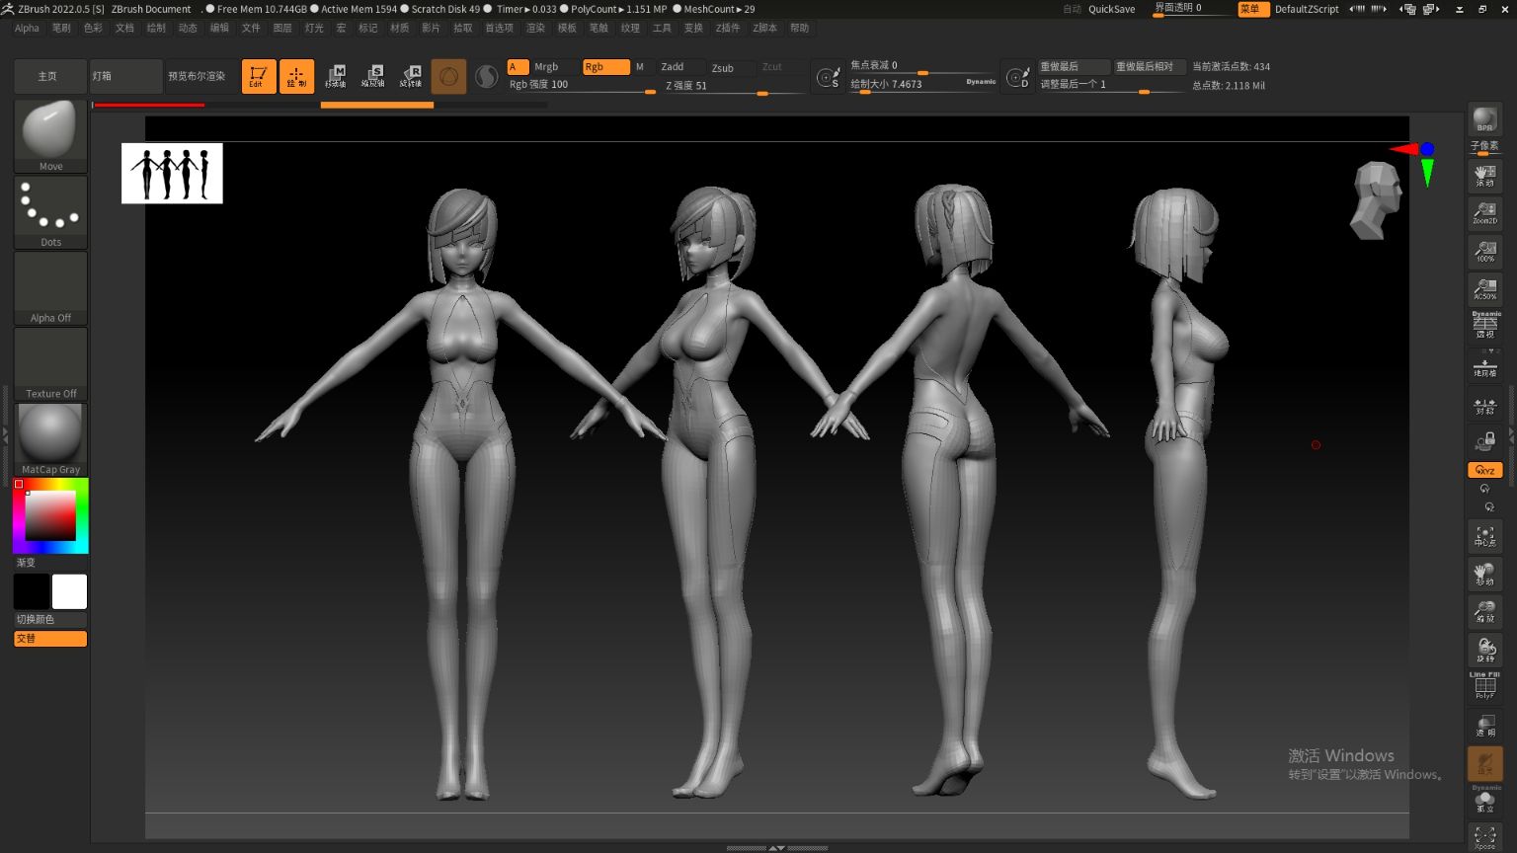
Task: Adjust the Rgb 强度 100 slider
Action: click(582, 86)
